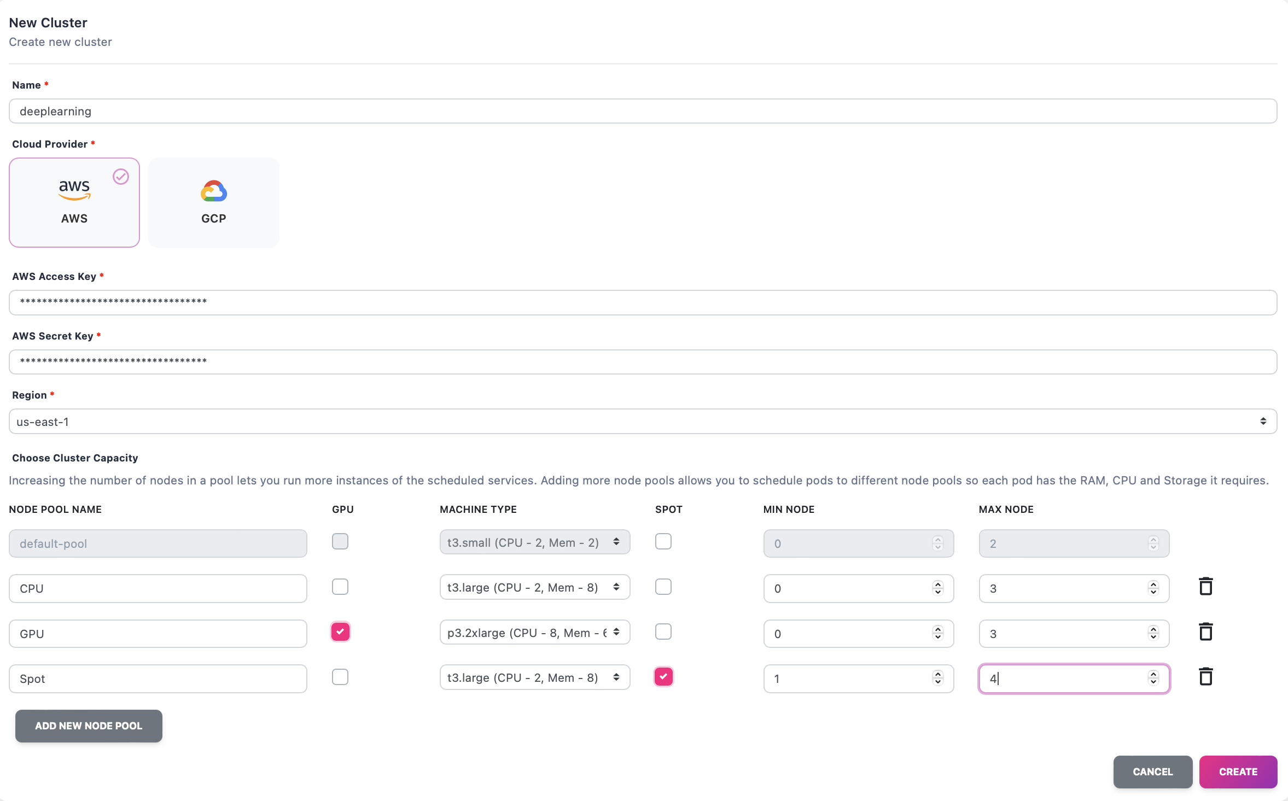Click the Create button

pos(1238,771)
